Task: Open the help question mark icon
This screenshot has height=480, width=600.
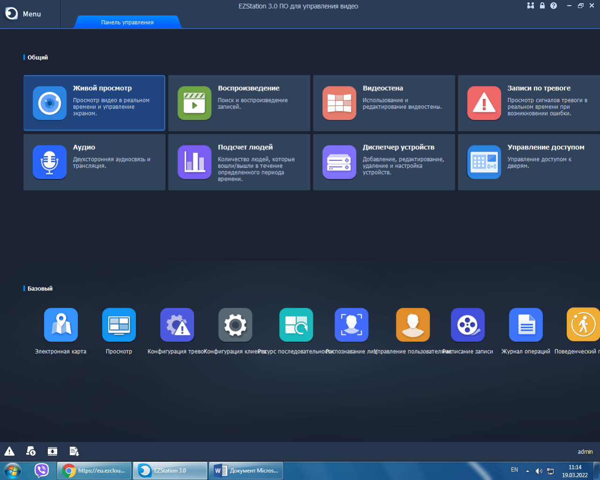Action: point(554,6)
